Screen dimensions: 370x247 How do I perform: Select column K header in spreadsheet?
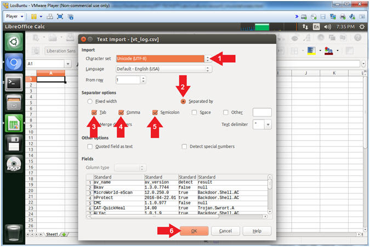coord(334,73)
